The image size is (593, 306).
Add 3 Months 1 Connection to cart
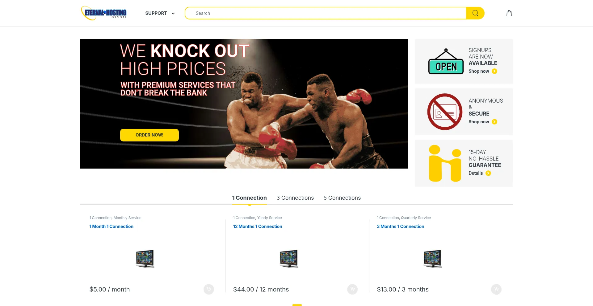point(496,289)
